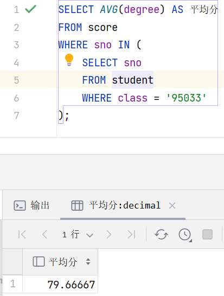Go to next page of results
224x296 pixels.
point(109,235)
